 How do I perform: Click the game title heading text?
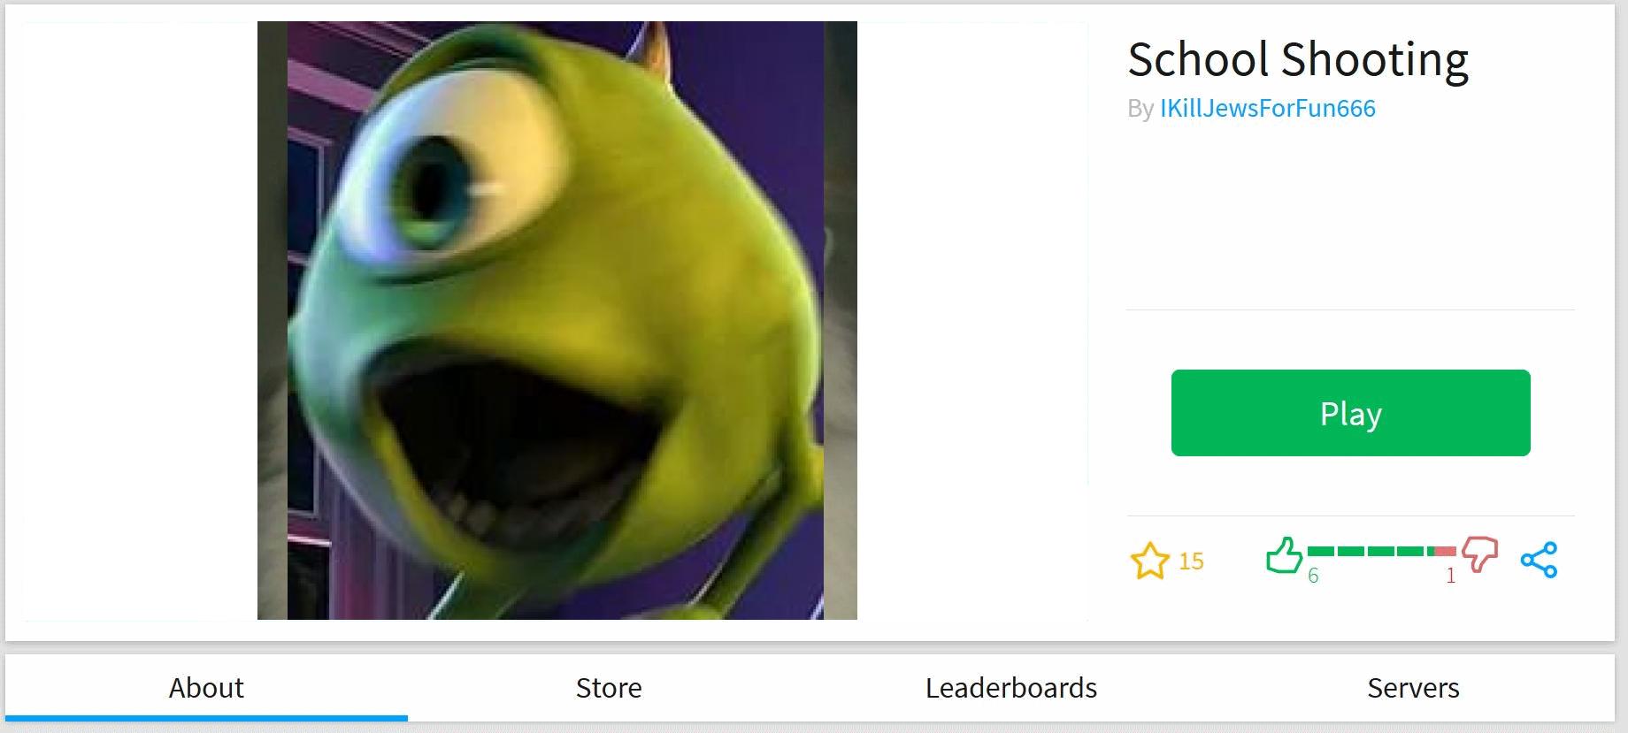[x=1298, y=59]
